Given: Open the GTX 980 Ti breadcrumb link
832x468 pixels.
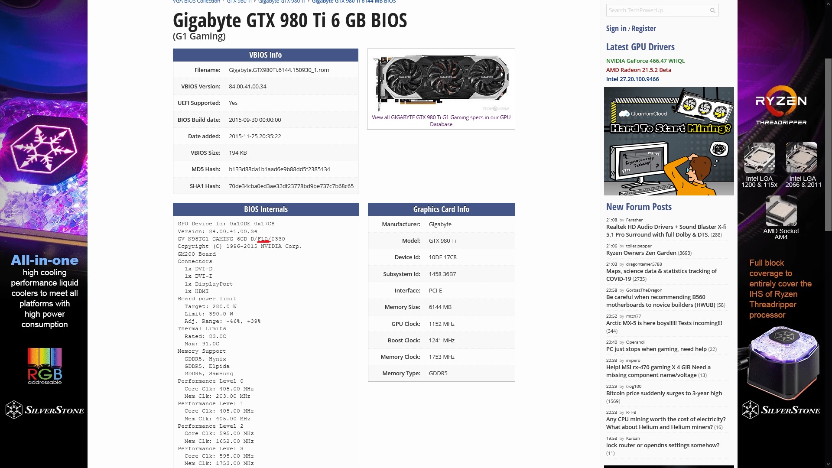Looking at the screenshot, I should tap(239, 1).
